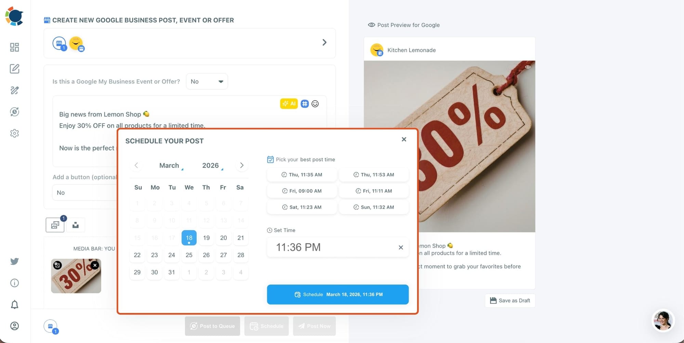Go to next month in calendar
The width and height of the screenshot is (684, 343).
pos(242,165)
